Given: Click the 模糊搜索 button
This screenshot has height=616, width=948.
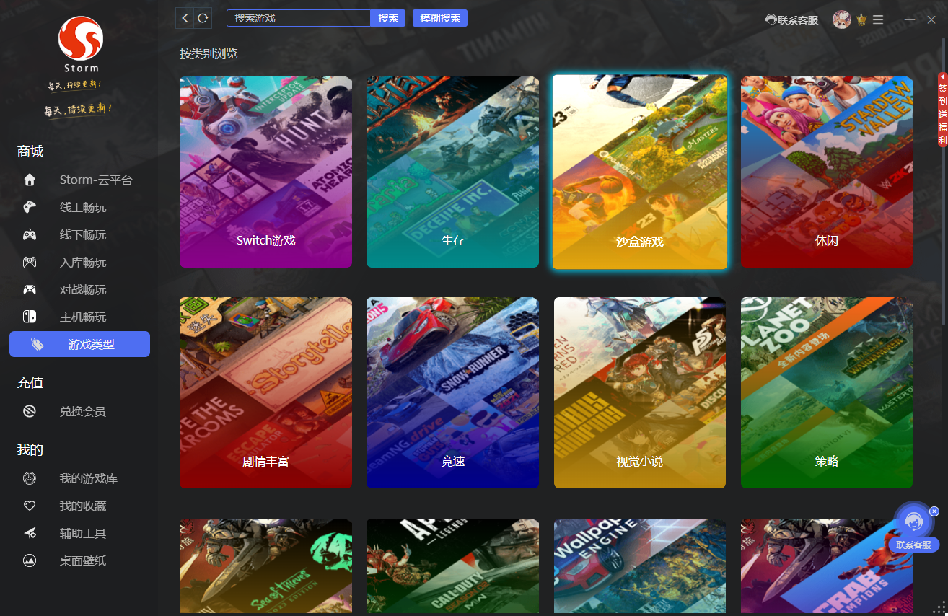Looking at the screenshot, I should (x=440, y=18).
